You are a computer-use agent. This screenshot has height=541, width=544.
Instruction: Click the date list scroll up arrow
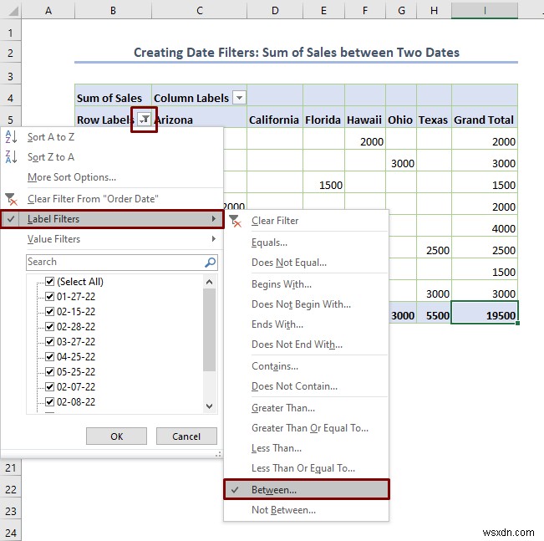(209, 282)
